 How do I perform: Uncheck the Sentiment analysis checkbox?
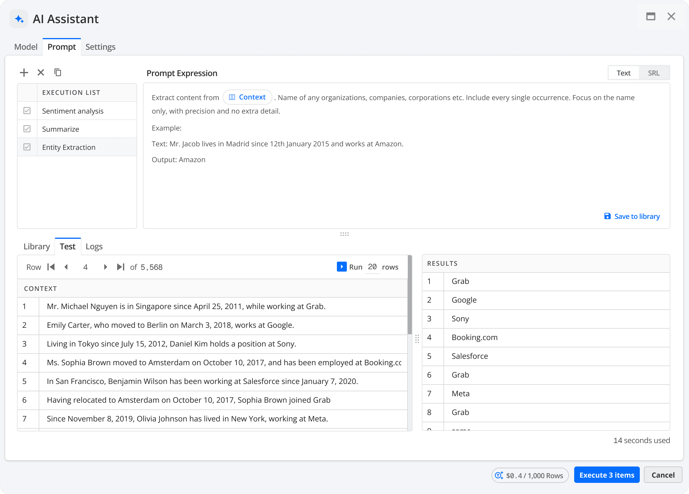pos(27,111)
